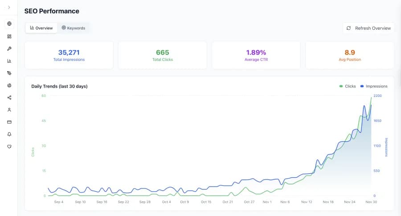Screen dimensions: 401x216
Task: Click the Refresh Overview button
Action: [368, 28]
